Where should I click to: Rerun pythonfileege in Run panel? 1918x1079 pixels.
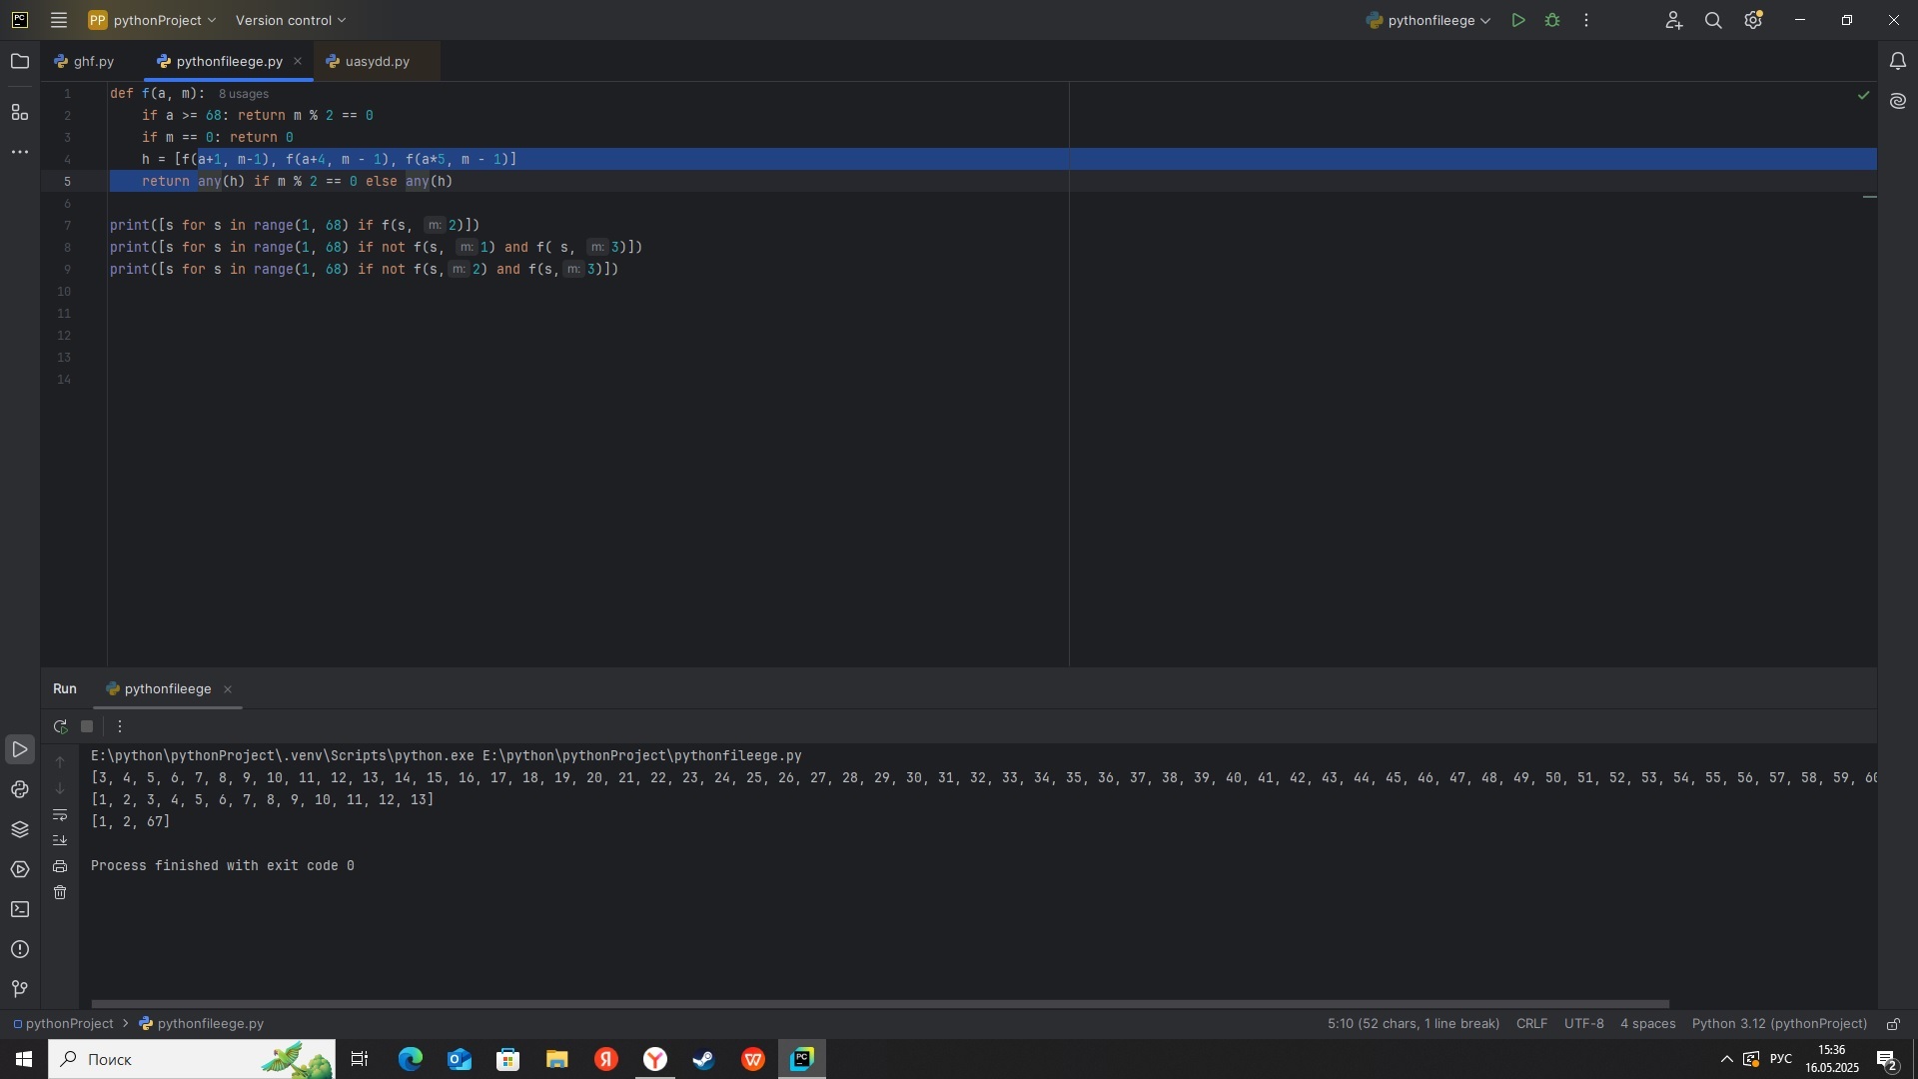coord(60,726)
